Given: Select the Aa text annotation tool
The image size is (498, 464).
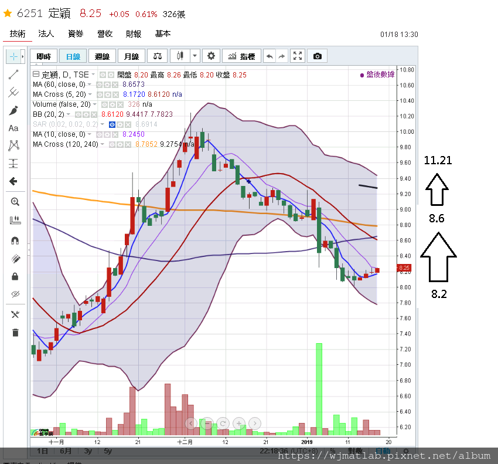Looking at the screenshot, I should [13, 128].
